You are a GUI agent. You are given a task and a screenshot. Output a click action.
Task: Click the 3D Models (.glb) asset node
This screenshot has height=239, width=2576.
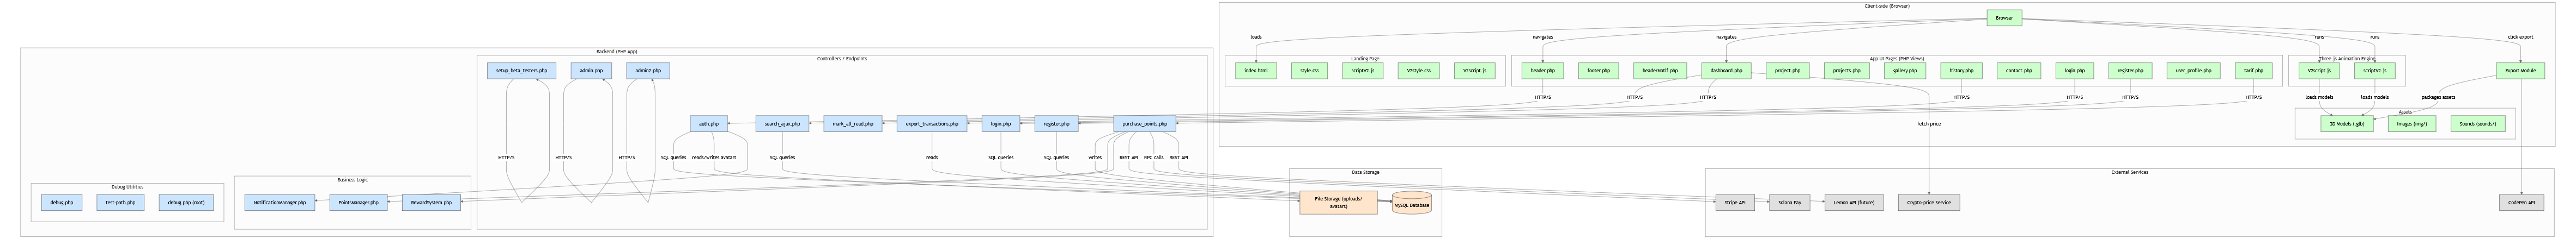[x=2346, y=124]
